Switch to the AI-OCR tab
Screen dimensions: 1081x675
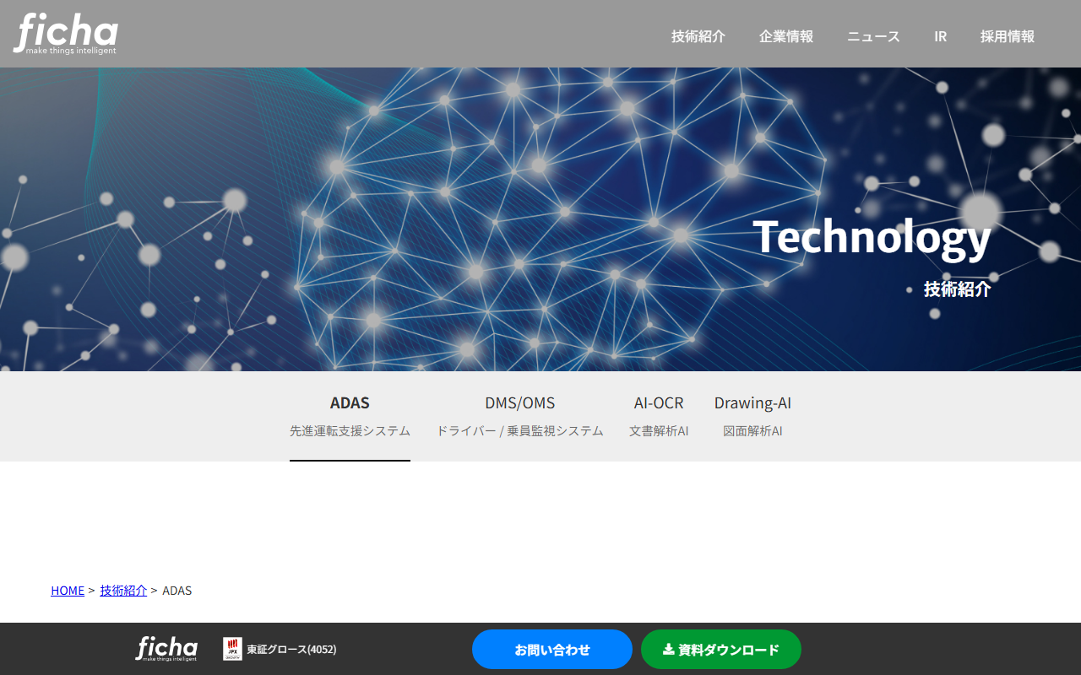(659, 416)
